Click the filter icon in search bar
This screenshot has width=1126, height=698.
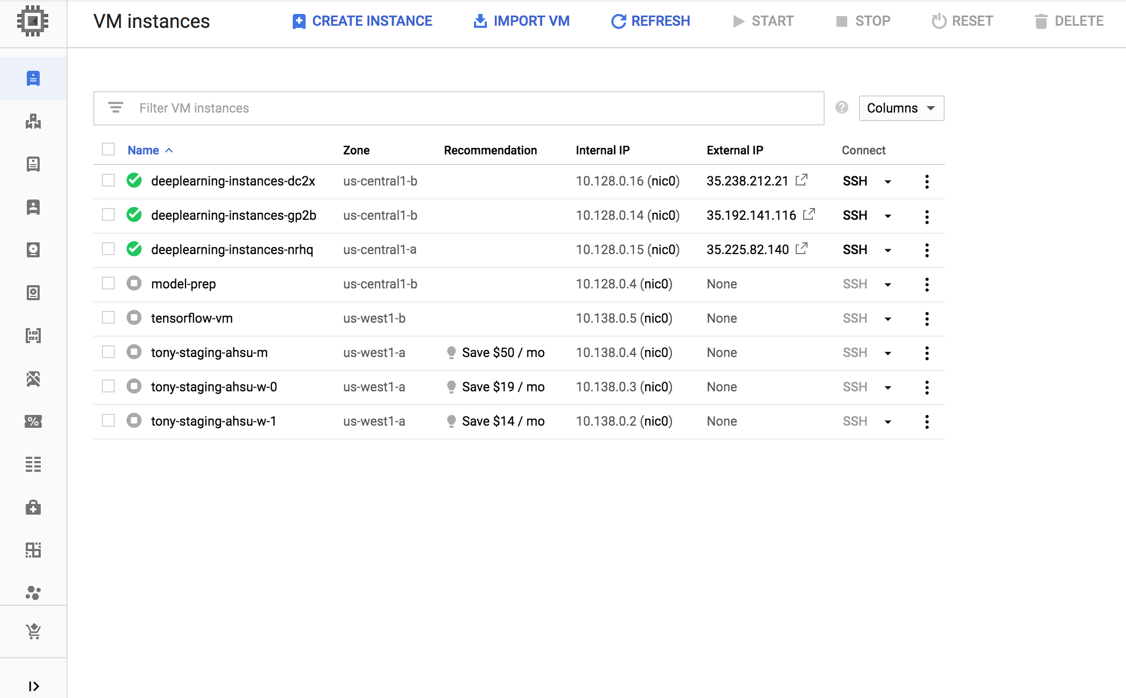pyautogui.click(x=116, y=107)
